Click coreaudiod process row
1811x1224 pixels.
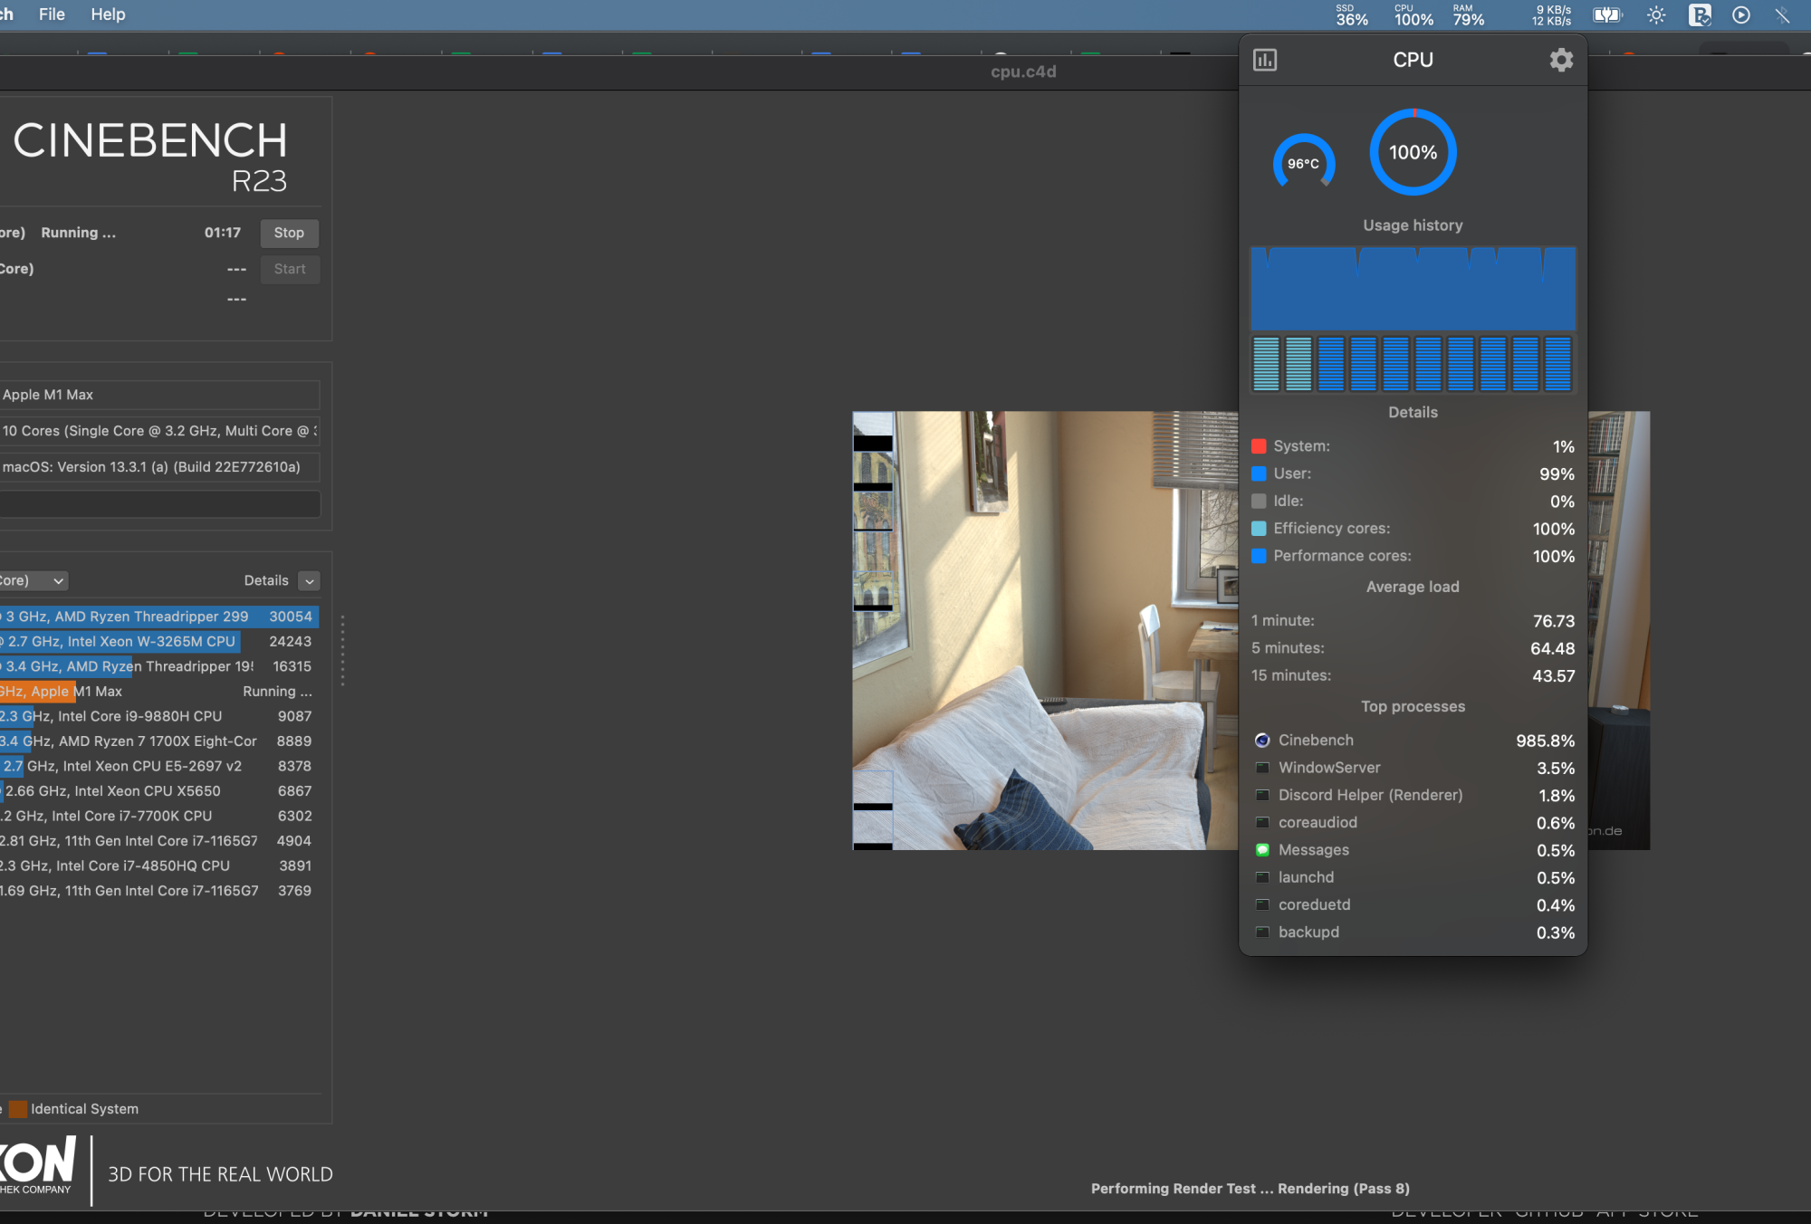tap(1413, 822)
